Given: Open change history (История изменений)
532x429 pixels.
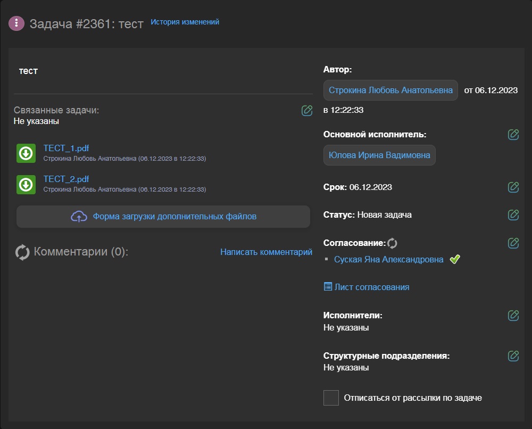Looking at the screenshot, I should (x=185, y=22).
